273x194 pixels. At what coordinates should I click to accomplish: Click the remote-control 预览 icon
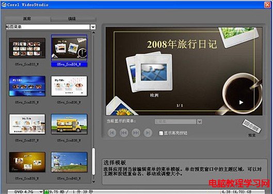(x=252, y=126)
